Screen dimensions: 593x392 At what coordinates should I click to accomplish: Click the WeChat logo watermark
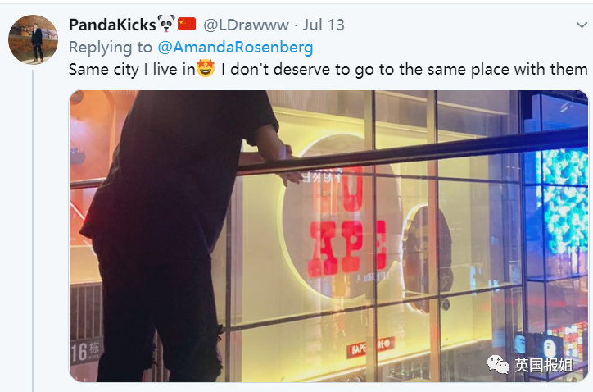498,365
